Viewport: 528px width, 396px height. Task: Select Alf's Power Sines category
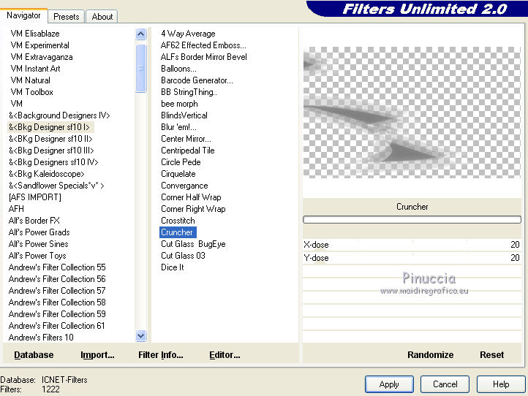click(x=38, y=244)
